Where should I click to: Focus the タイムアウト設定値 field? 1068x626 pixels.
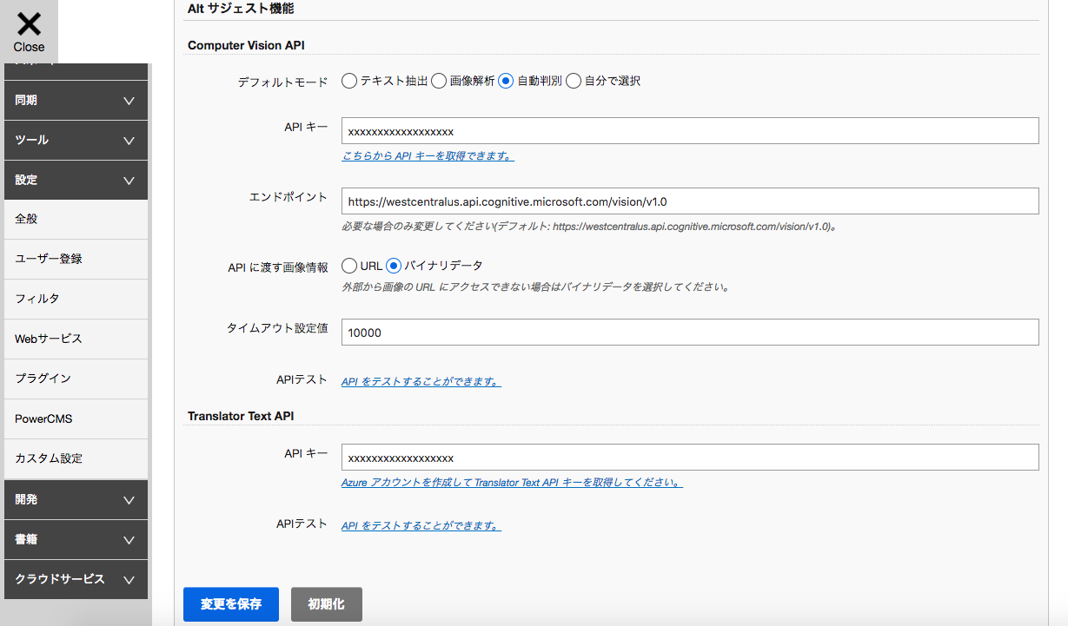(690, 333)
